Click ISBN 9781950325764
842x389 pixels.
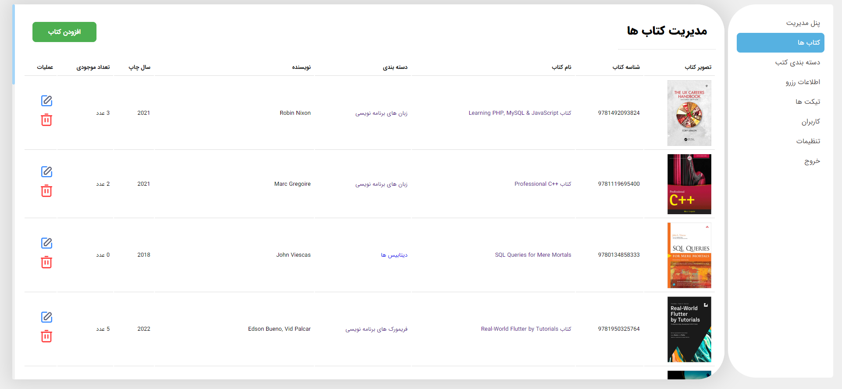point(619,329)
